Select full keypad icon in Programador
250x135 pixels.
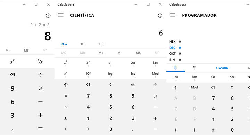(176, 68)
